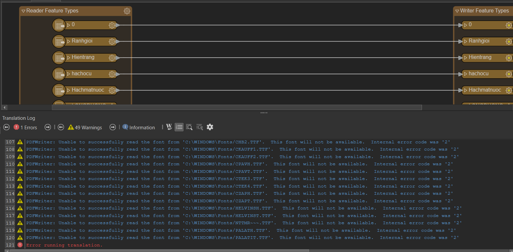The height and width of the screenshot is (252, 513).
Task: Select log line 110 about CPAVH.TTF
Action: [239, 164]
